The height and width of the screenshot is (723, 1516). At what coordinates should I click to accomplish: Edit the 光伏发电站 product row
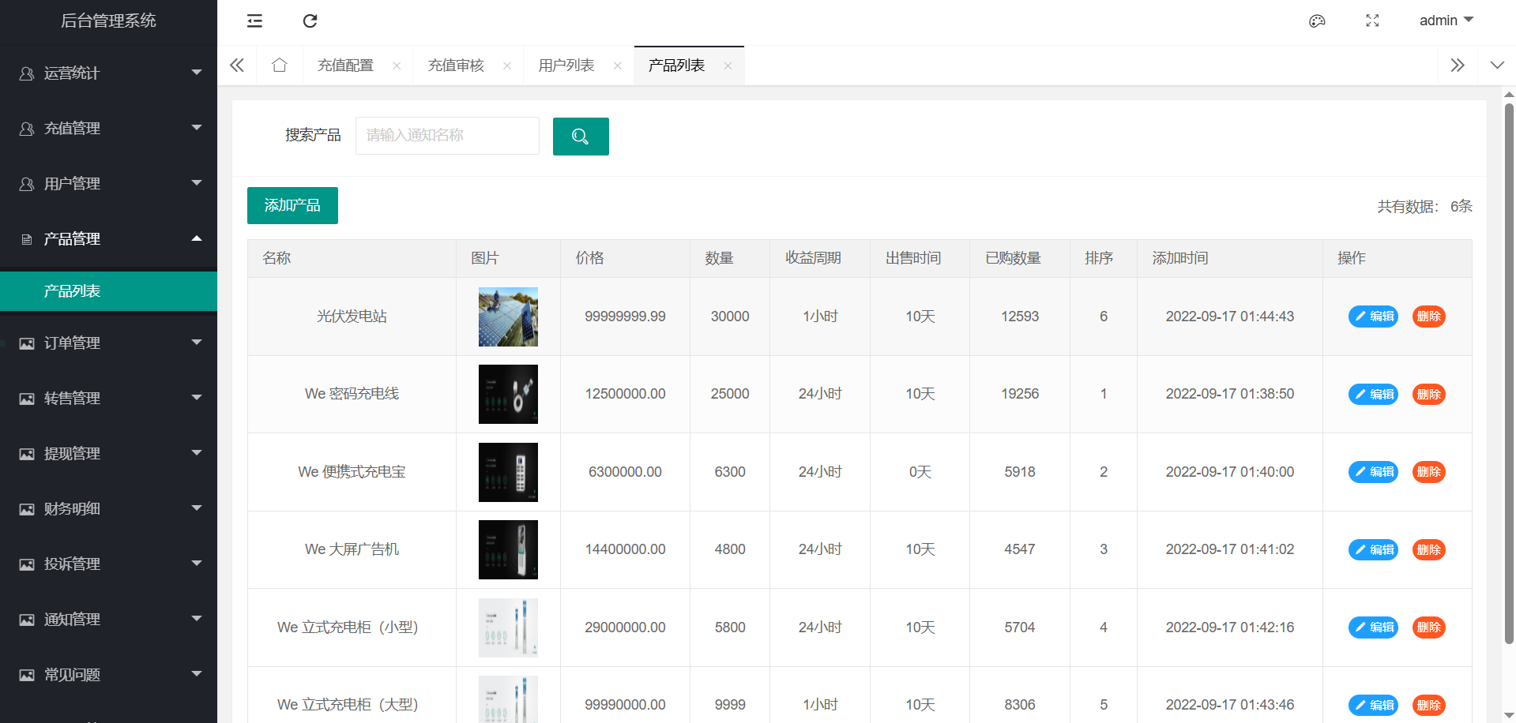(1373, 317)
